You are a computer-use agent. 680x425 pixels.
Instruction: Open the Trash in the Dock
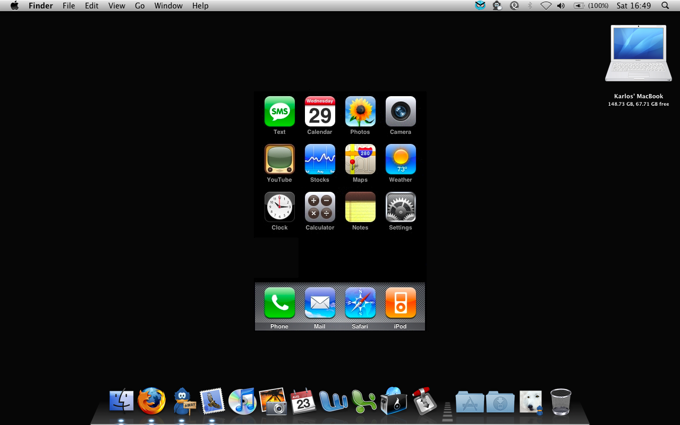pos(560,402)
